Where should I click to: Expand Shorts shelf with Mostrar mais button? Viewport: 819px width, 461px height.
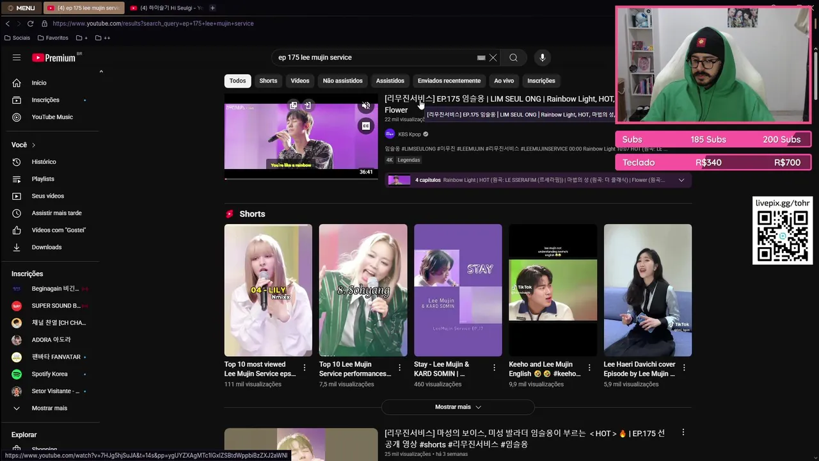[458, 407]
